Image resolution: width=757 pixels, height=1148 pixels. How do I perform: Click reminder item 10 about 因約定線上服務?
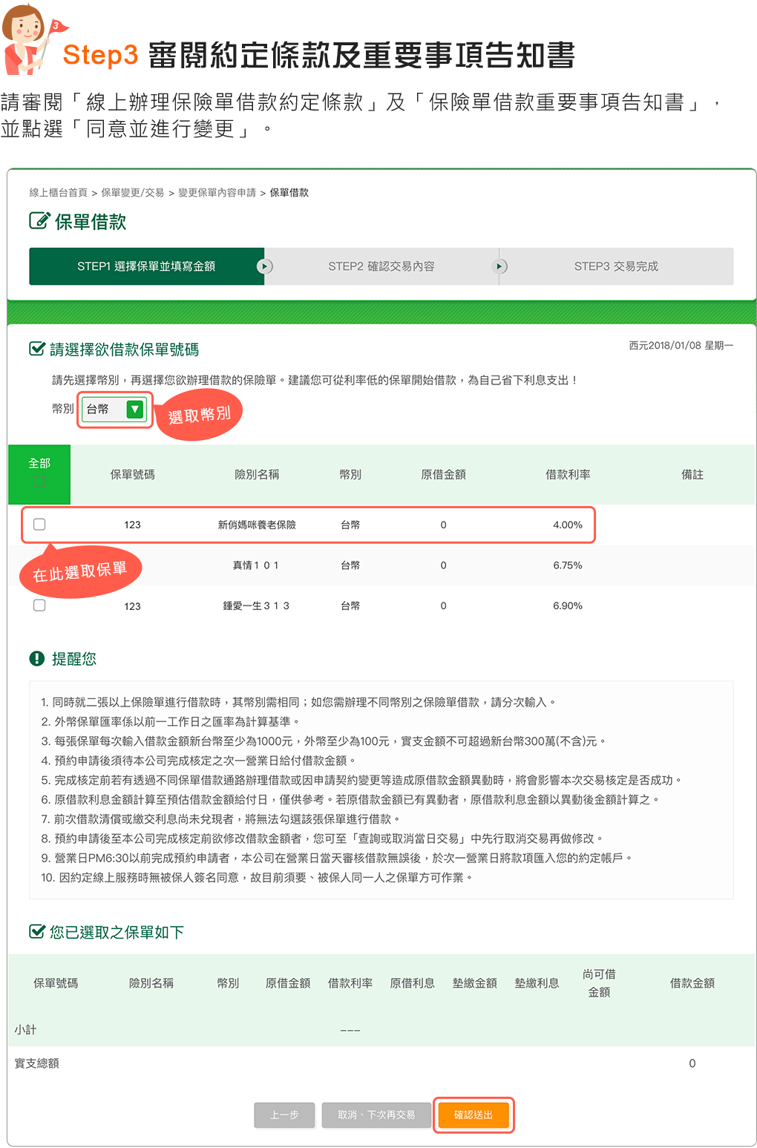(257, 878)
